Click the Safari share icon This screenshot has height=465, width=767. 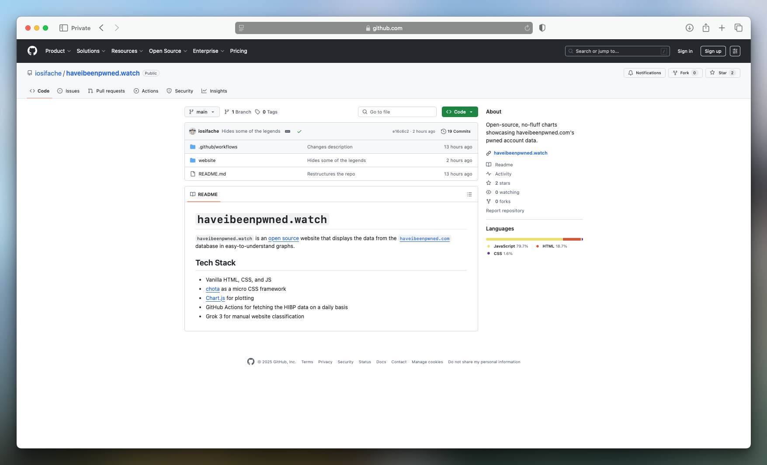coord(705,28)
